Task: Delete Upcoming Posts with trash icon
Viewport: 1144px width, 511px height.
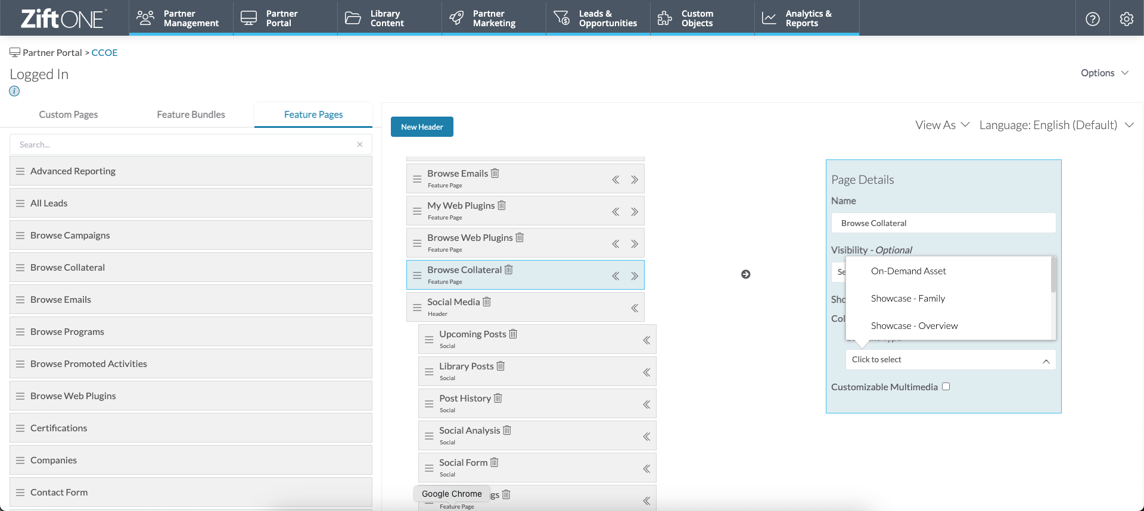Action: (x=513, y=334)
